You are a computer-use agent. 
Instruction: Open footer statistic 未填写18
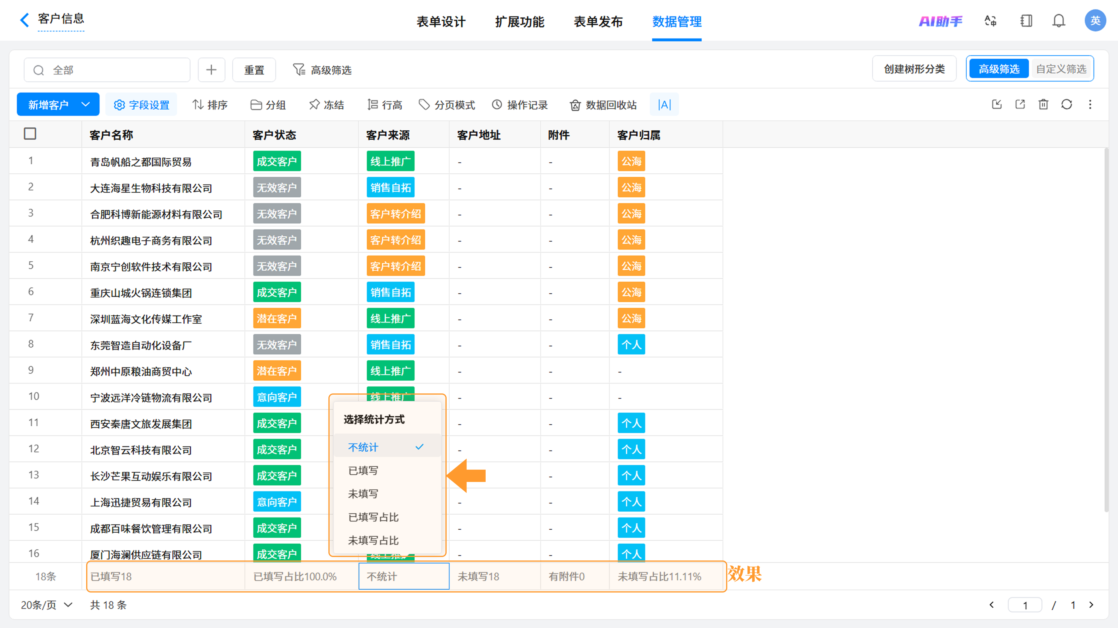495,576
